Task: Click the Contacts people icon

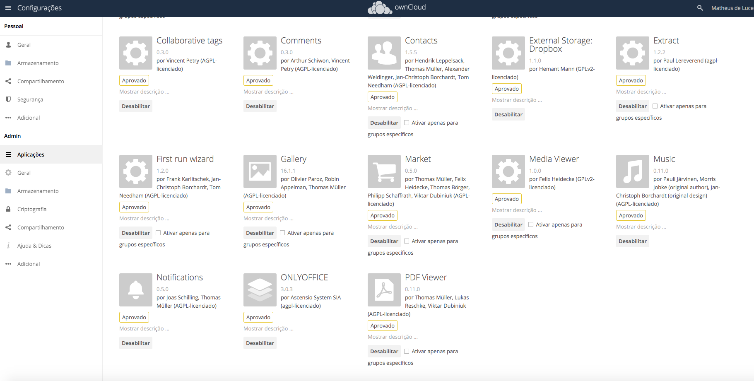Action: (384, 53)
